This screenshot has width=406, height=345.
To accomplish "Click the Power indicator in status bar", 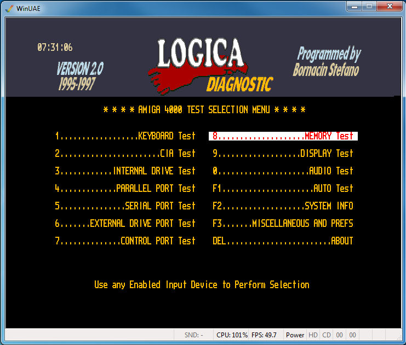I will [295, 335].
